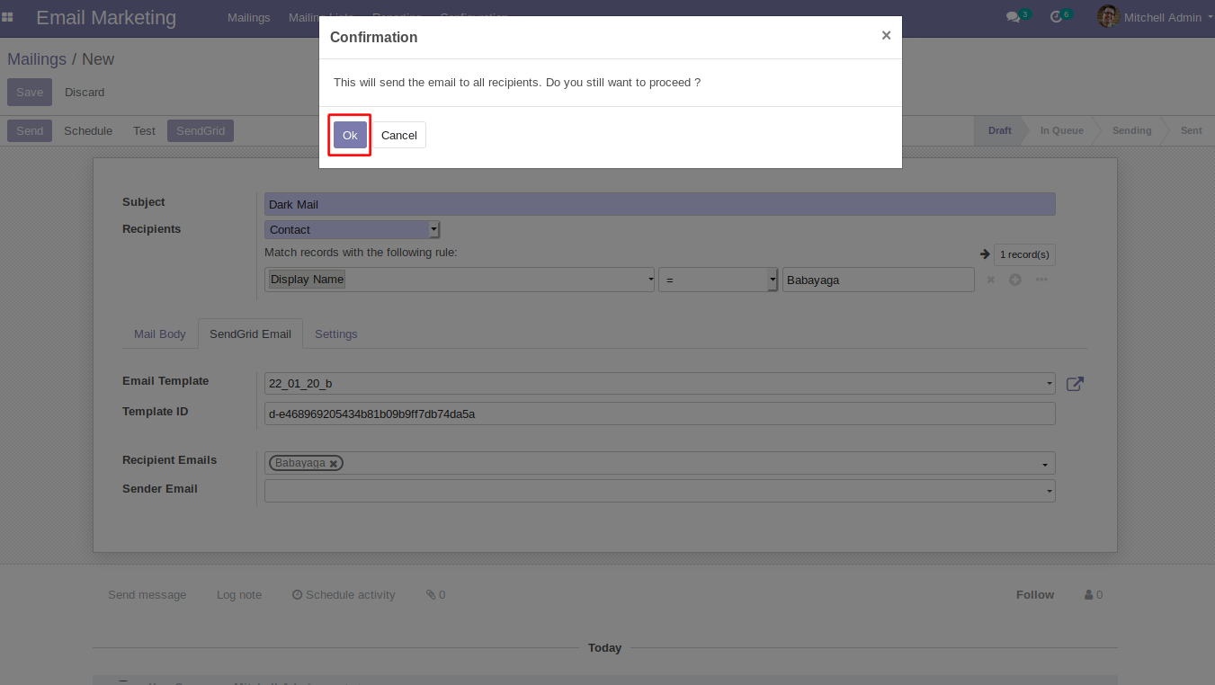Delete the Display Name filter rule
This screenshot has width=1215, height=685.
coord(990,280)
